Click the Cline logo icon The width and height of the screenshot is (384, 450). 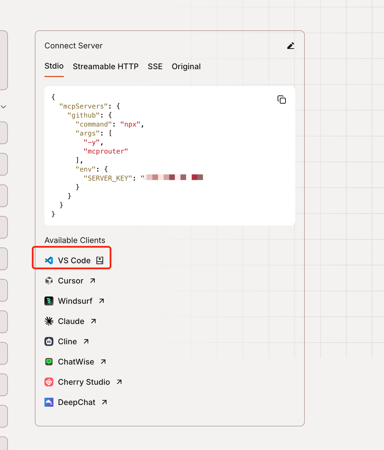[49, 341]
